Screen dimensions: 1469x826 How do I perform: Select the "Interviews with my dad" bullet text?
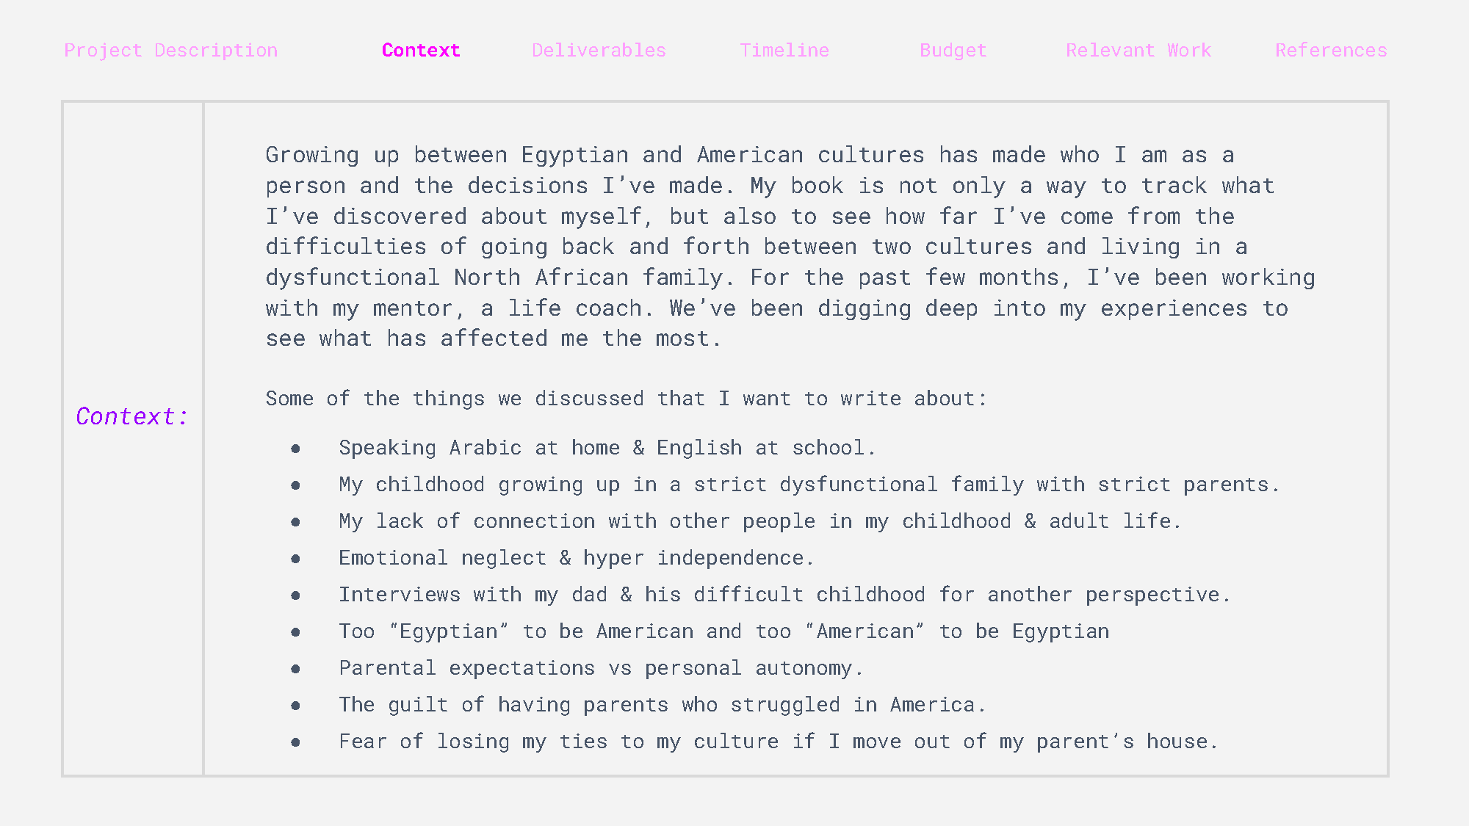[784, 595]
